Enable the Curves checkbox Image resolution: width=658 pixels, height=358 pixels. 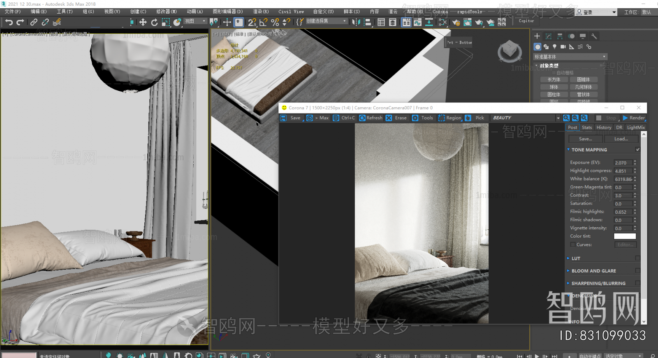(573, 245)
